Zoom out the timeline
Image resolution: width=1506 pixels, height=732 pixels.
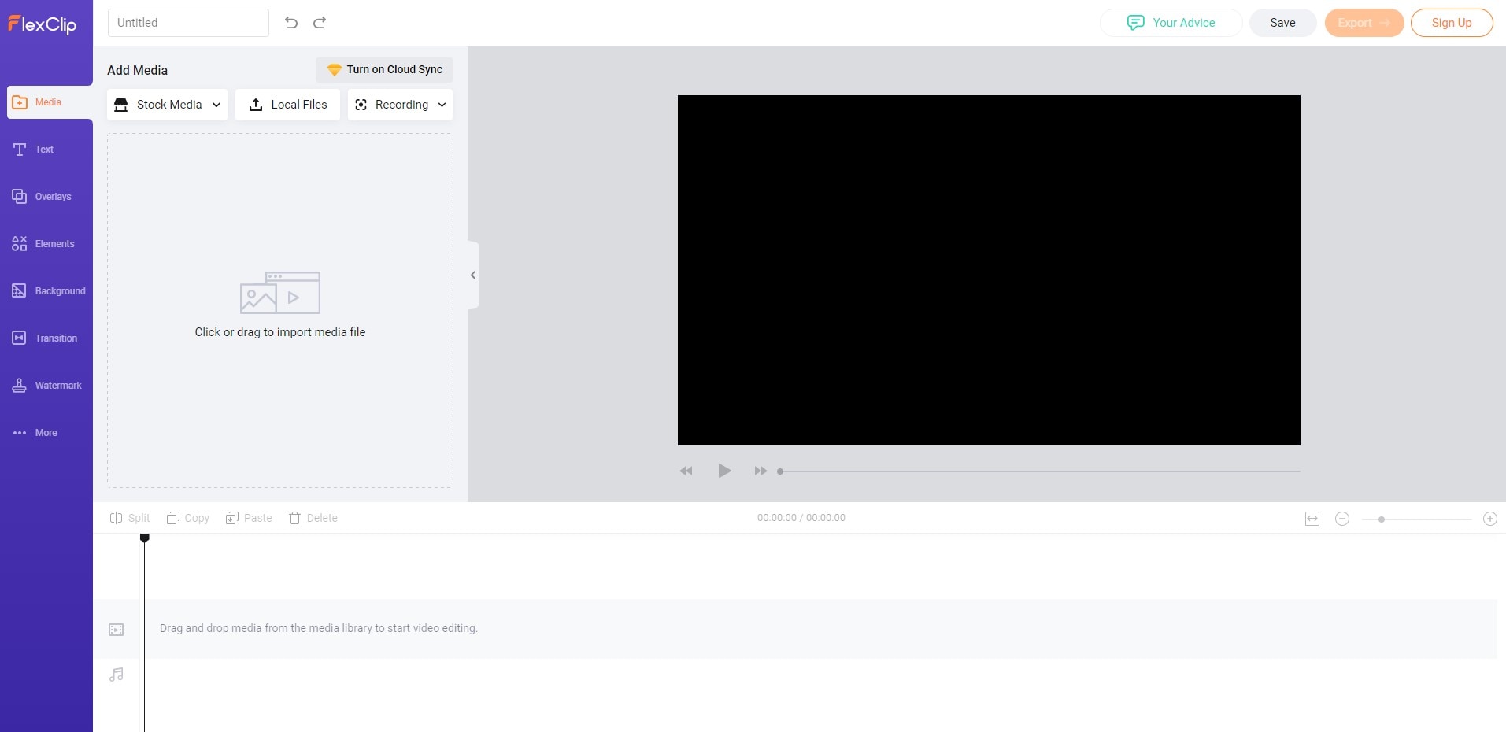click(x=1342, y=519)
